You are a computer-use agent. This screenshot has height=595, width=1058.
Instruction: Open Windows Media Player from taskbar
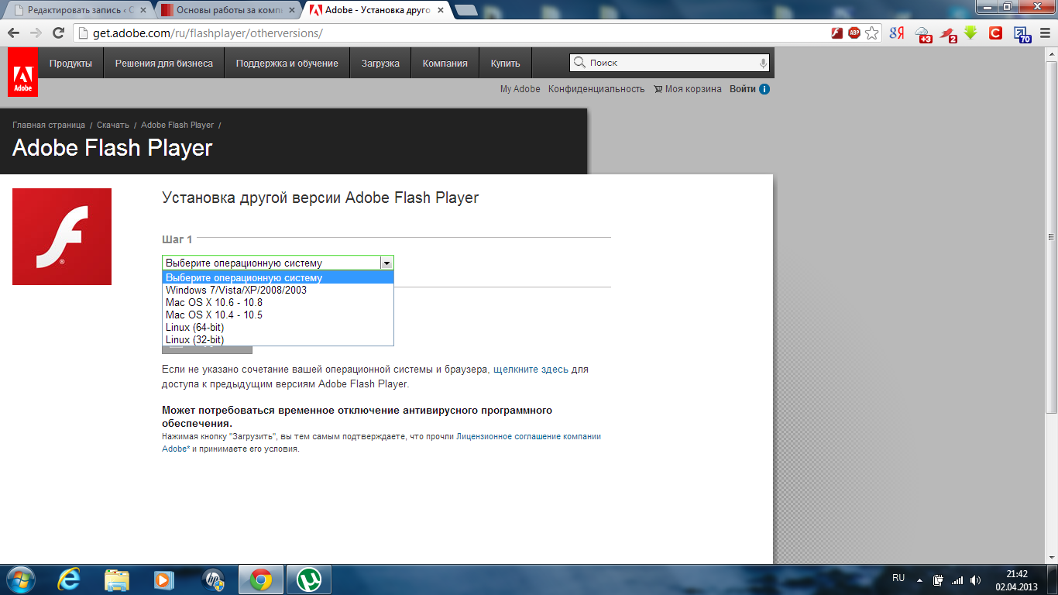[x=163, y=580]
